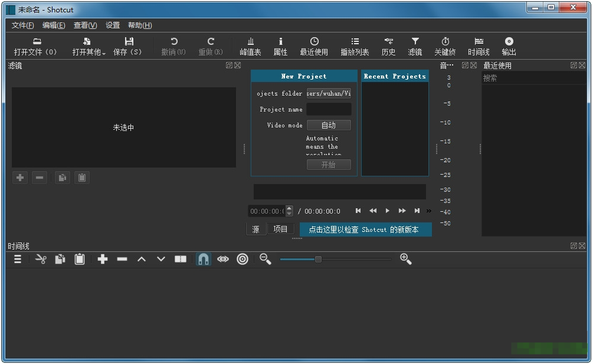Undock the 最近使用 (Recent) panel
593x364 pixels.
(574, 65)
